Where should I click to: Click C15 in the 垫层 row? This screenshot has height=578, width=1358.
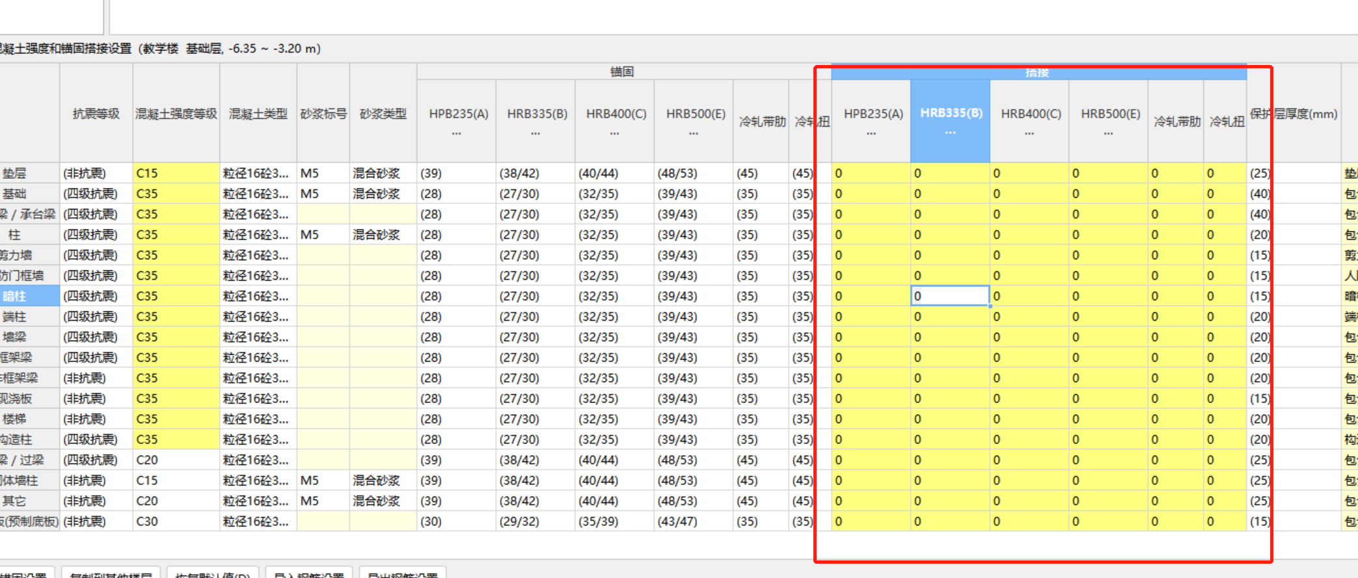pos(176,173)
